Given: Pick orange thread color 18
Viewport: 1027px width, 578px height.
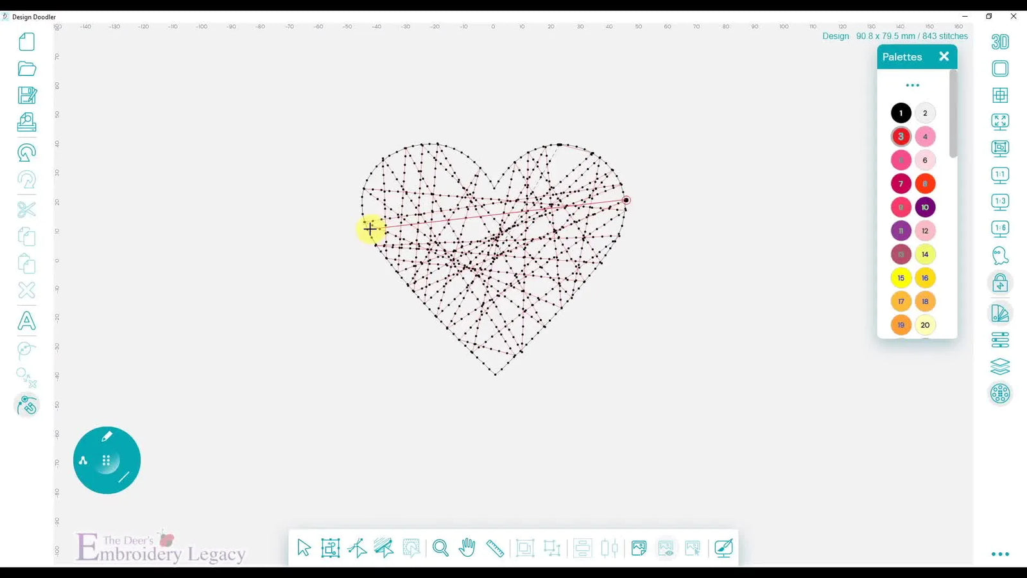Looking at the screenshot, I should click(925, 301).
